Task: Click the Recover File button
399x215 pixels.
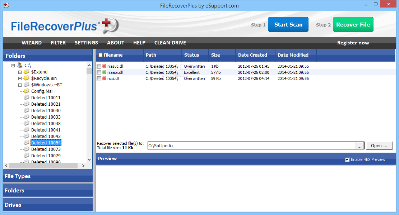Action: (353, 24)
